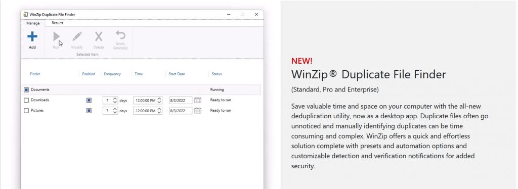
Task: Toggle Enabled checkbox for Downloads
Action: (89, 100)
